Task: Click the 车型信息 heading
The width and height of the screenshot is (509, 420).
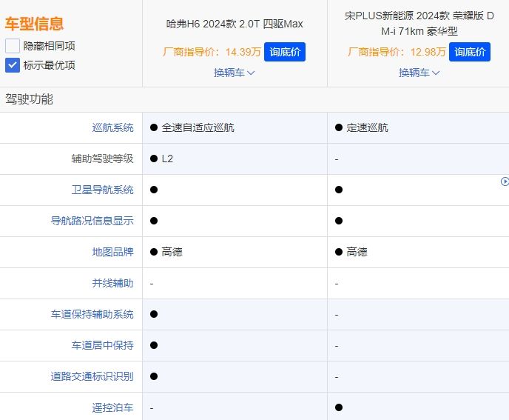Action: point(34,24)
